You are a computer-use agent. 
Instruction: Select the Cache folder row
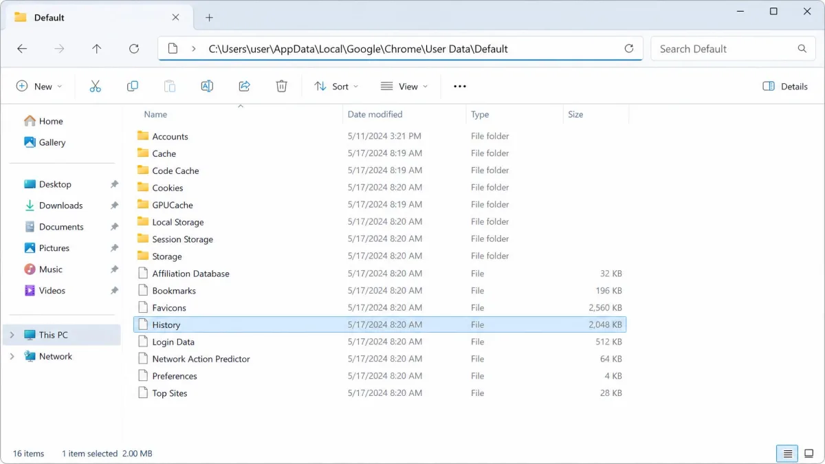coord(379,153)
